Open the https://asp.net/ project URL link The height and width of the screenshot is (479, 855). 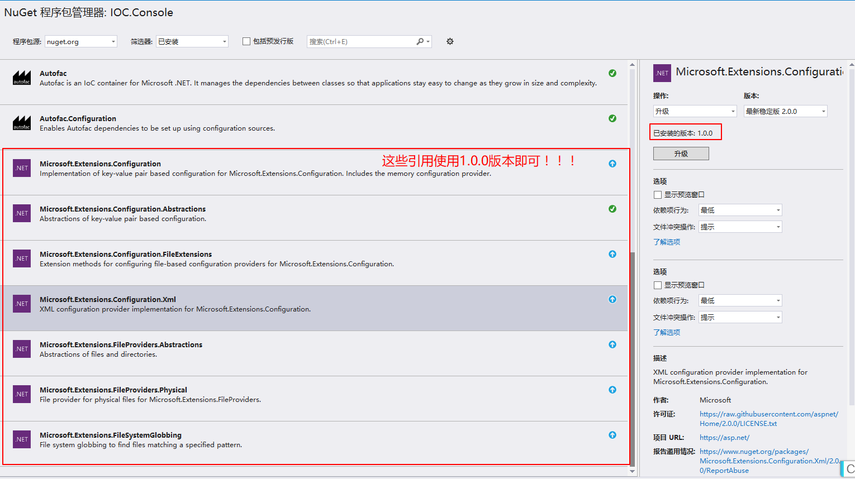pos(724,438)
